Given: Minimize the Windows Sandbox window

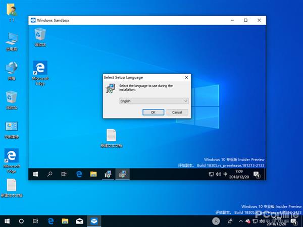Looking at the screenshot, I should (232, 20).
